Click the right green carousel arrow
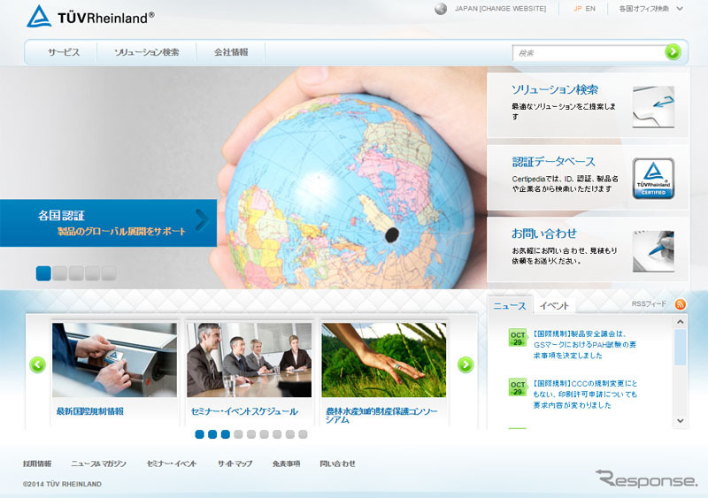Viewport: 708px width, 498px height. pos(466,364)
